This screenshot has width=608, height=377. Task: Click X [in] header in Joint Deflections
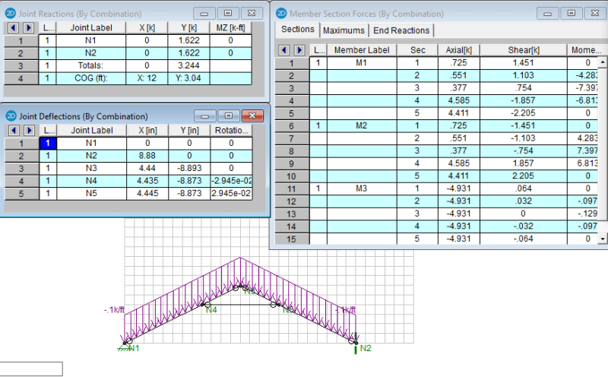[147, 130]
